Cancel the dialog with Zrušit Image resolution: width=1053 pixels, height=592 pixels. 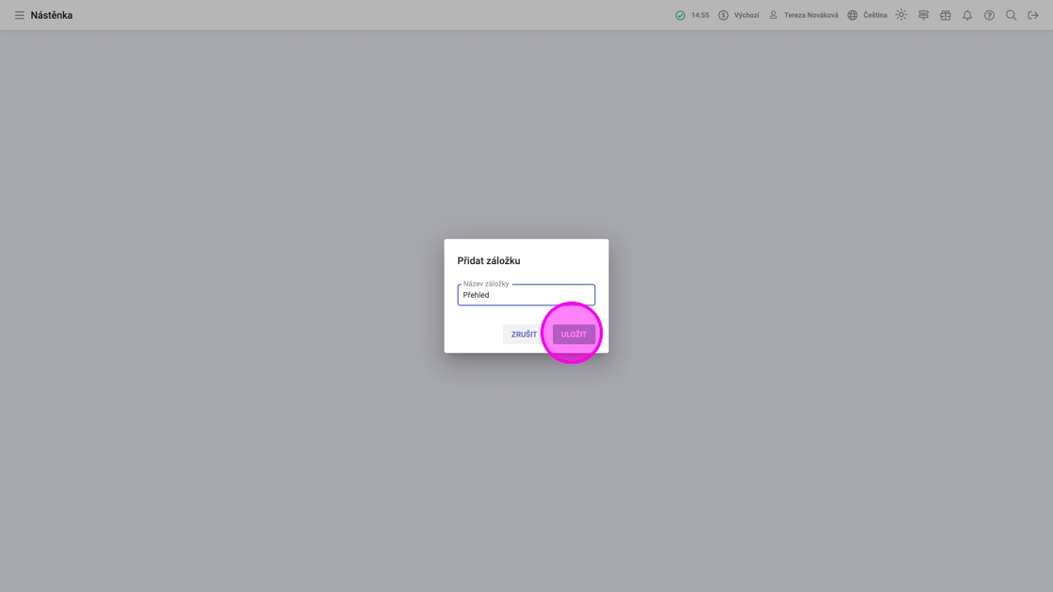point(524,335)
